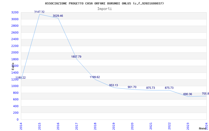
Task: Click the Importi subtitle
Action: pyautogui.click(x=104, y=9)
